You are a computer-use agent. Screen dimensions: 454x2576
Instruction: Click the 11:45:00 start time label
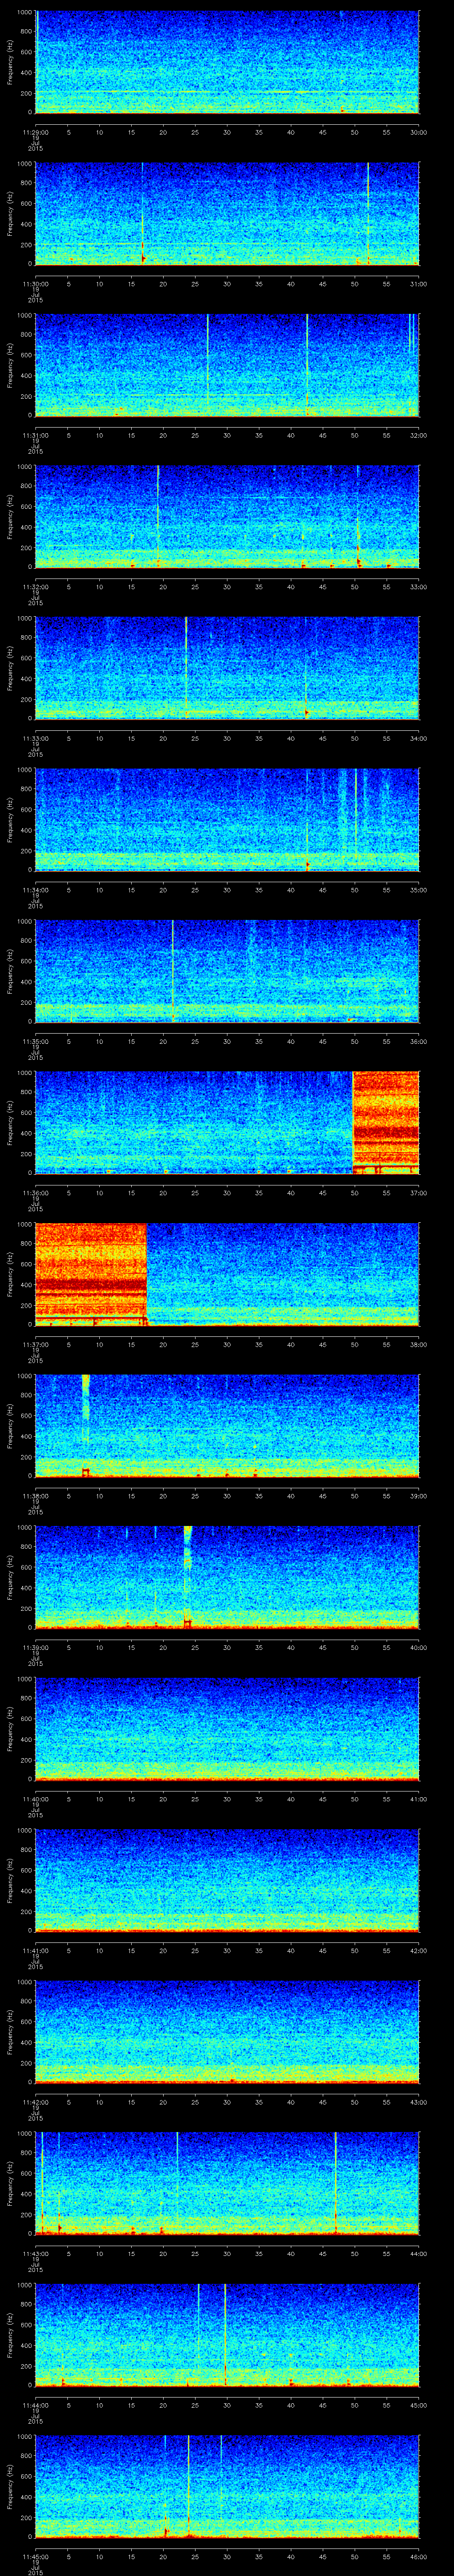coord(35,2556)
